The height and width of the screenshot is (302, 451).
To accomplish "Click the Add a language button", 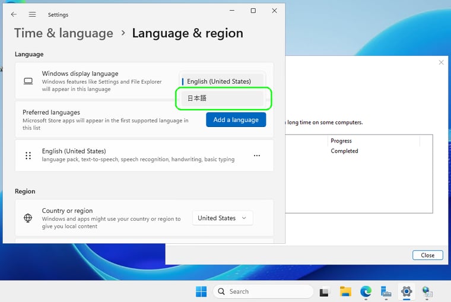I will [x=236, y=120].
